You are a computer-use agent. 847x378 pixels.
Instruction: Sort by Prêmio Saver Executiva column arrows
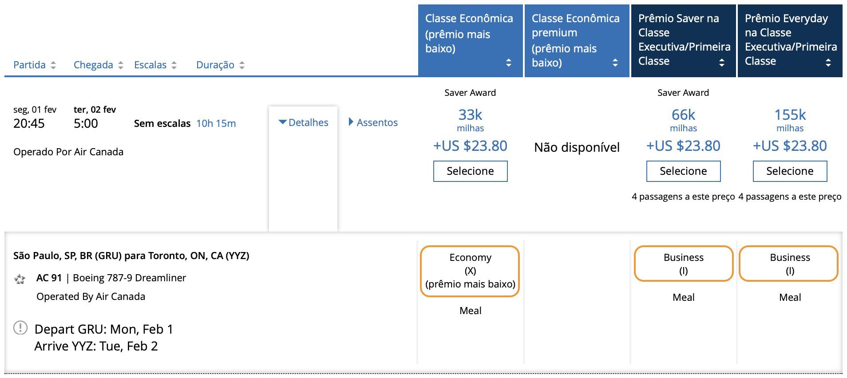point(722,63)
